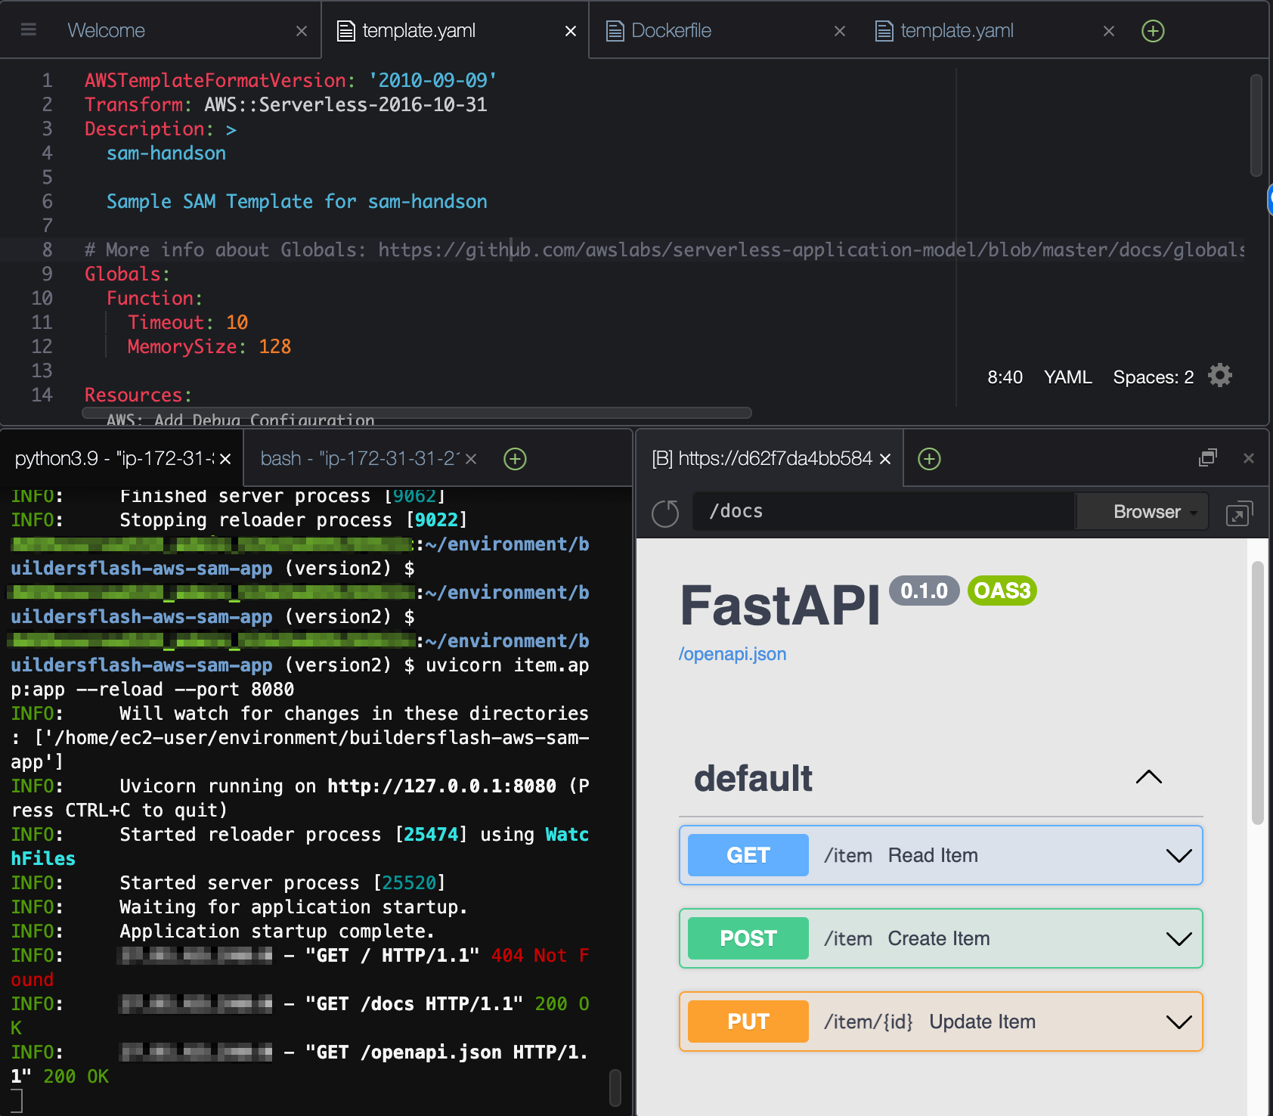This screenshot has width=1273, height=1116.
Task: Click the editor vertical scrollbar
Action: pyautogui.click(x=1256, y=126)
